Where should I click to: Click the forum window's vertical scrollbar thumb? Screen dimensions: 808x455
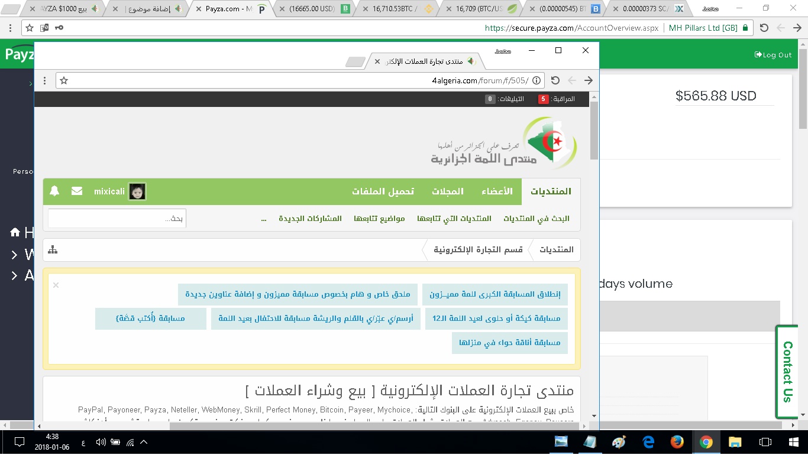tap(594, 130)
